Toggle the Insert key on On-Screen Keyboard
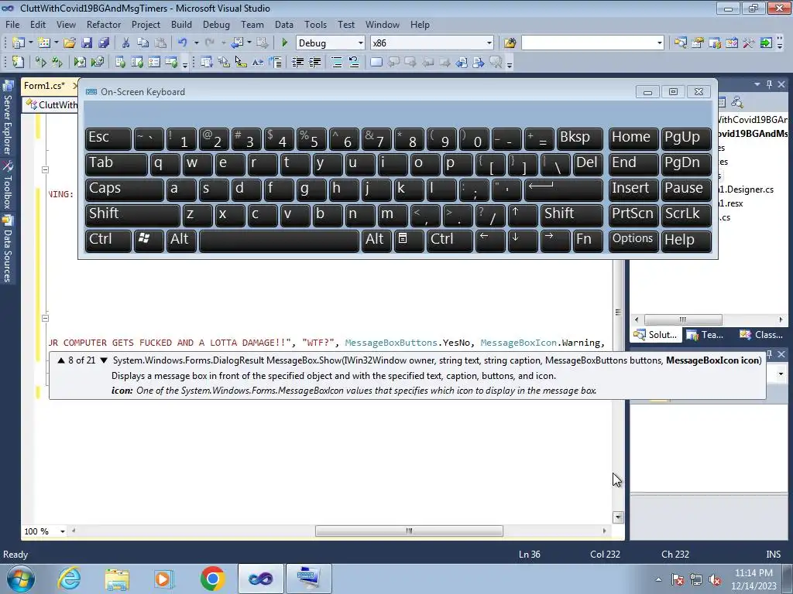 pyautogui.click(x=633, y=189)
